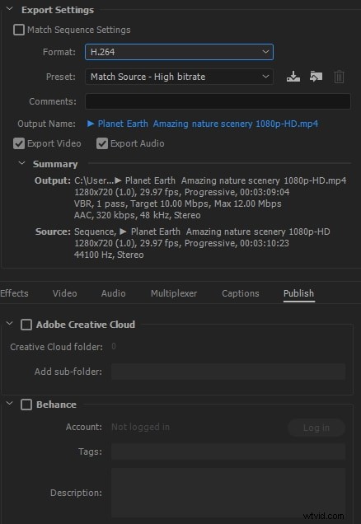Switch to the Video tab
The width and height of the screenshot is (361, 524).
(x=64, y=293)
